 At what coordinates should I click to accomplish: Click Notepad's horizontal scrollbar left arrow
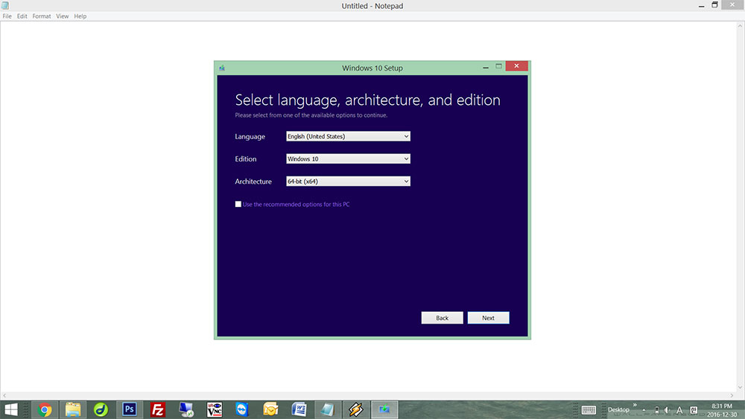pos(4,395)
